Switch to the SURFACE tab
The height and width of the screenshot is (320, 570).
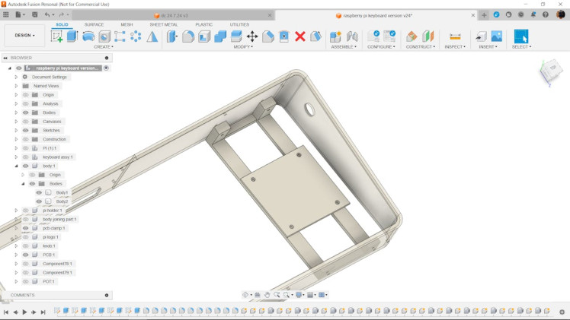click(x=94, y=24)
